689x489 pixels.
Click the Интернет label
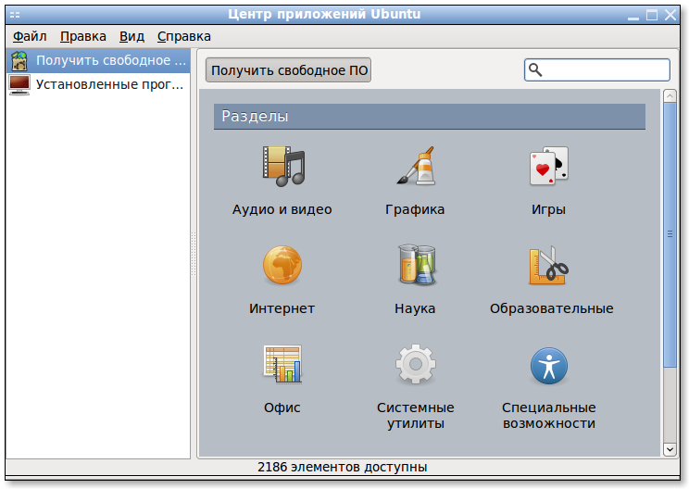click(x=282, y=308)
